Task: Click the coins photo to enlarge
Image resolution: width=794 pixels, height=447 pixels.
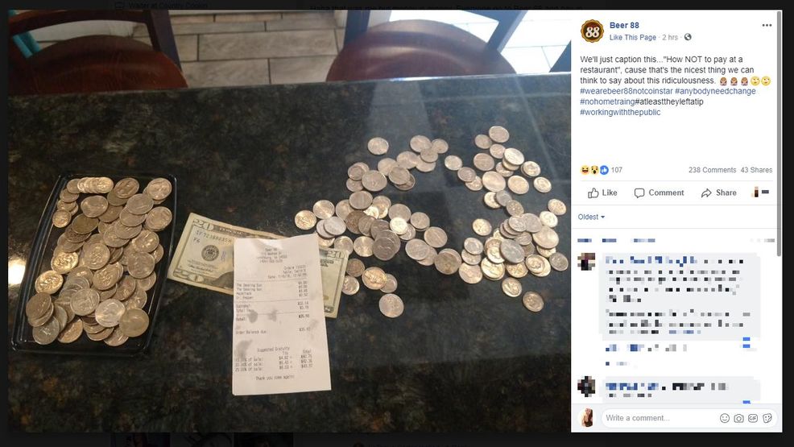Action: pyautogui.click(x=289, y=221)
